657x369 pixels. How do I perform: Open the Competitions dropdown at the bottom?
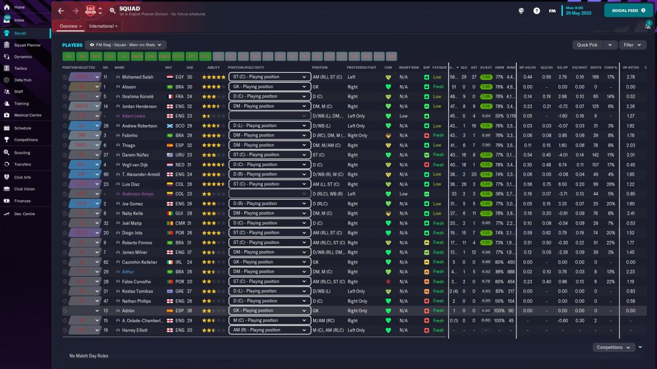[x=613, y=347]
